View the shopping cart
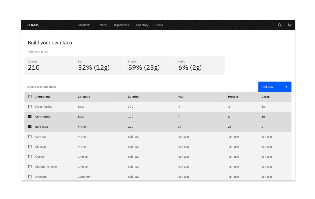Screen dimensions: 315x199 289,25
